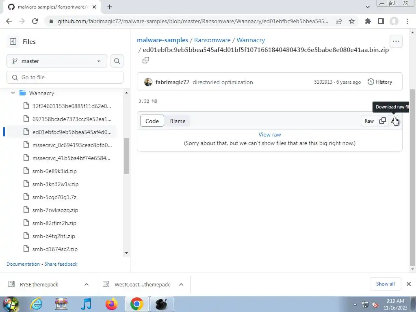Click Share feedback link
Screen dimensions: 416x312
pyautogui.click(x=61, y=264)
